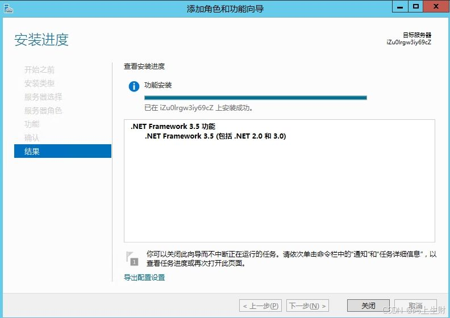Close the wizard with the red X
This screenshot has height=318, width=450.
click(436, 7)
